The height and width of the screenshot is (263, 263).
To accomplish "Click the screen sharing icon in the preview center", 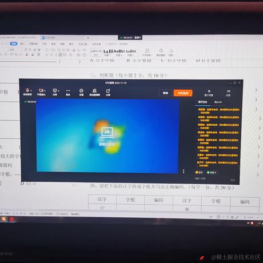I will [107, 132].
